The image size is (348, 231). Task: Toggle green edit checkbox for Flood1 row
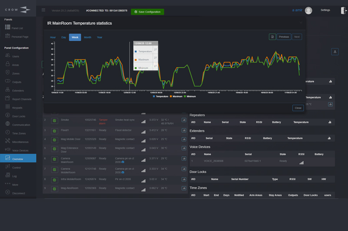55,130
